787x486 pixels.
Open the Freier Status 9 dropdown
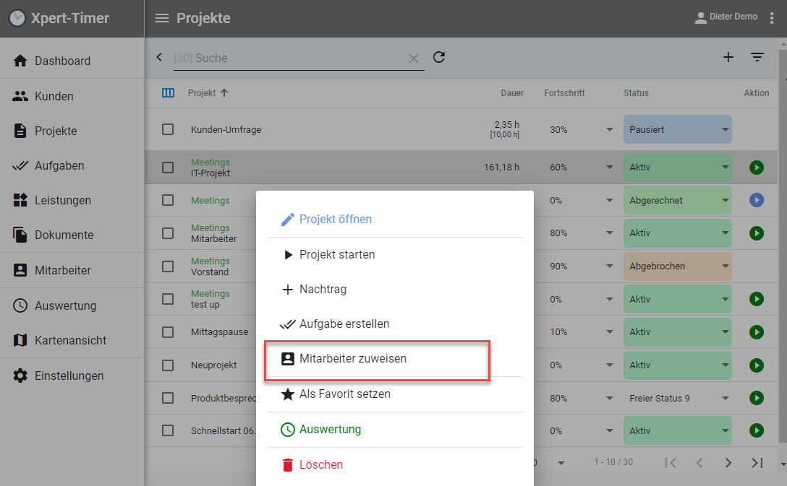click(725, 399)
